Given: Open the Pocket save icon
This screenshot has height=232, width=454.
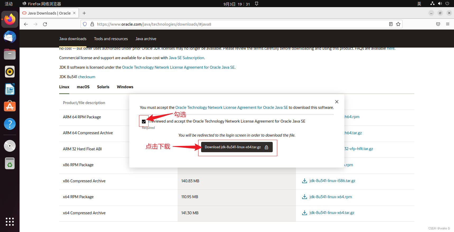Looking at the screenshot, I should pyautogui.click(x=438, y=24).
